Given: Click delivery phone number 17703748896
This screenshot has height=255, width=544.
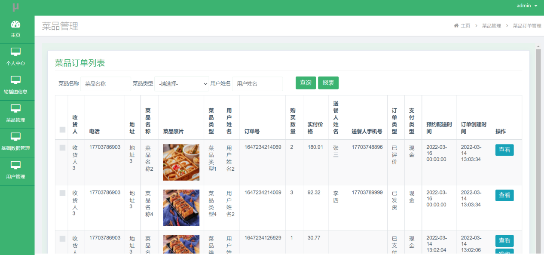Looking at the screenshot, I should [367, 147].
